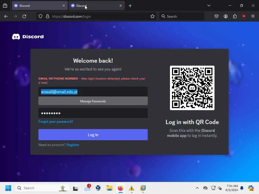Bookmark this page with star icon

point(153,16)
